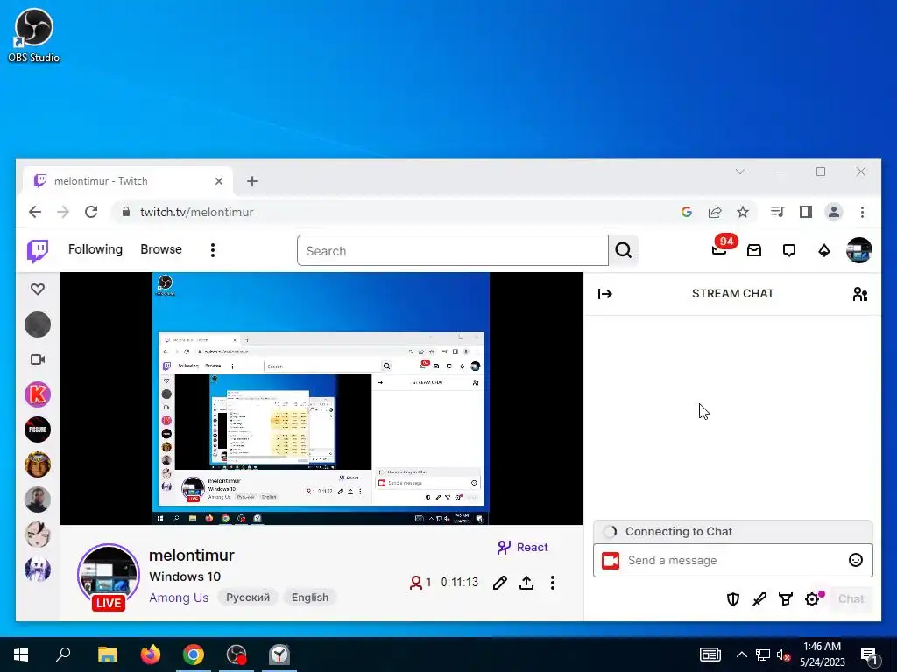Open the Among Us category link

tap(179, 598)
